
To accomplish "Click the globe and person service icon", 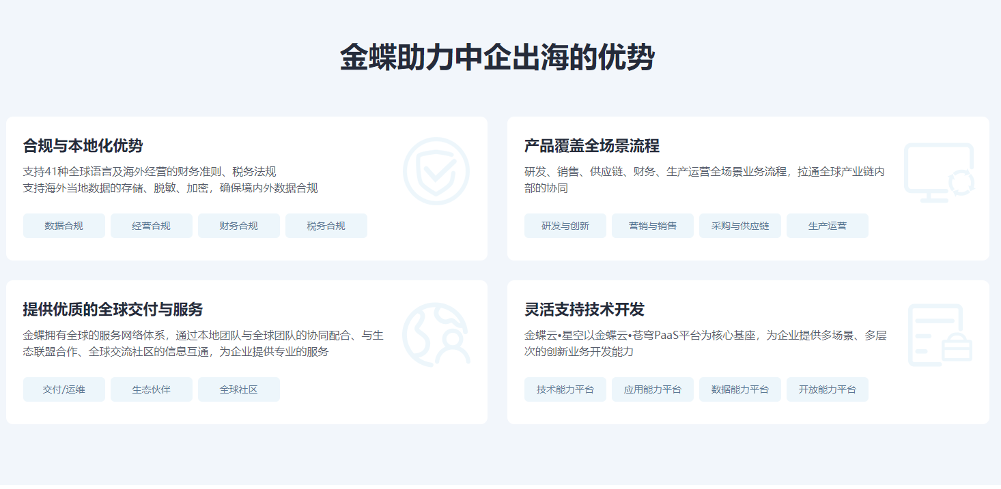I will click(x=436, y=335).
